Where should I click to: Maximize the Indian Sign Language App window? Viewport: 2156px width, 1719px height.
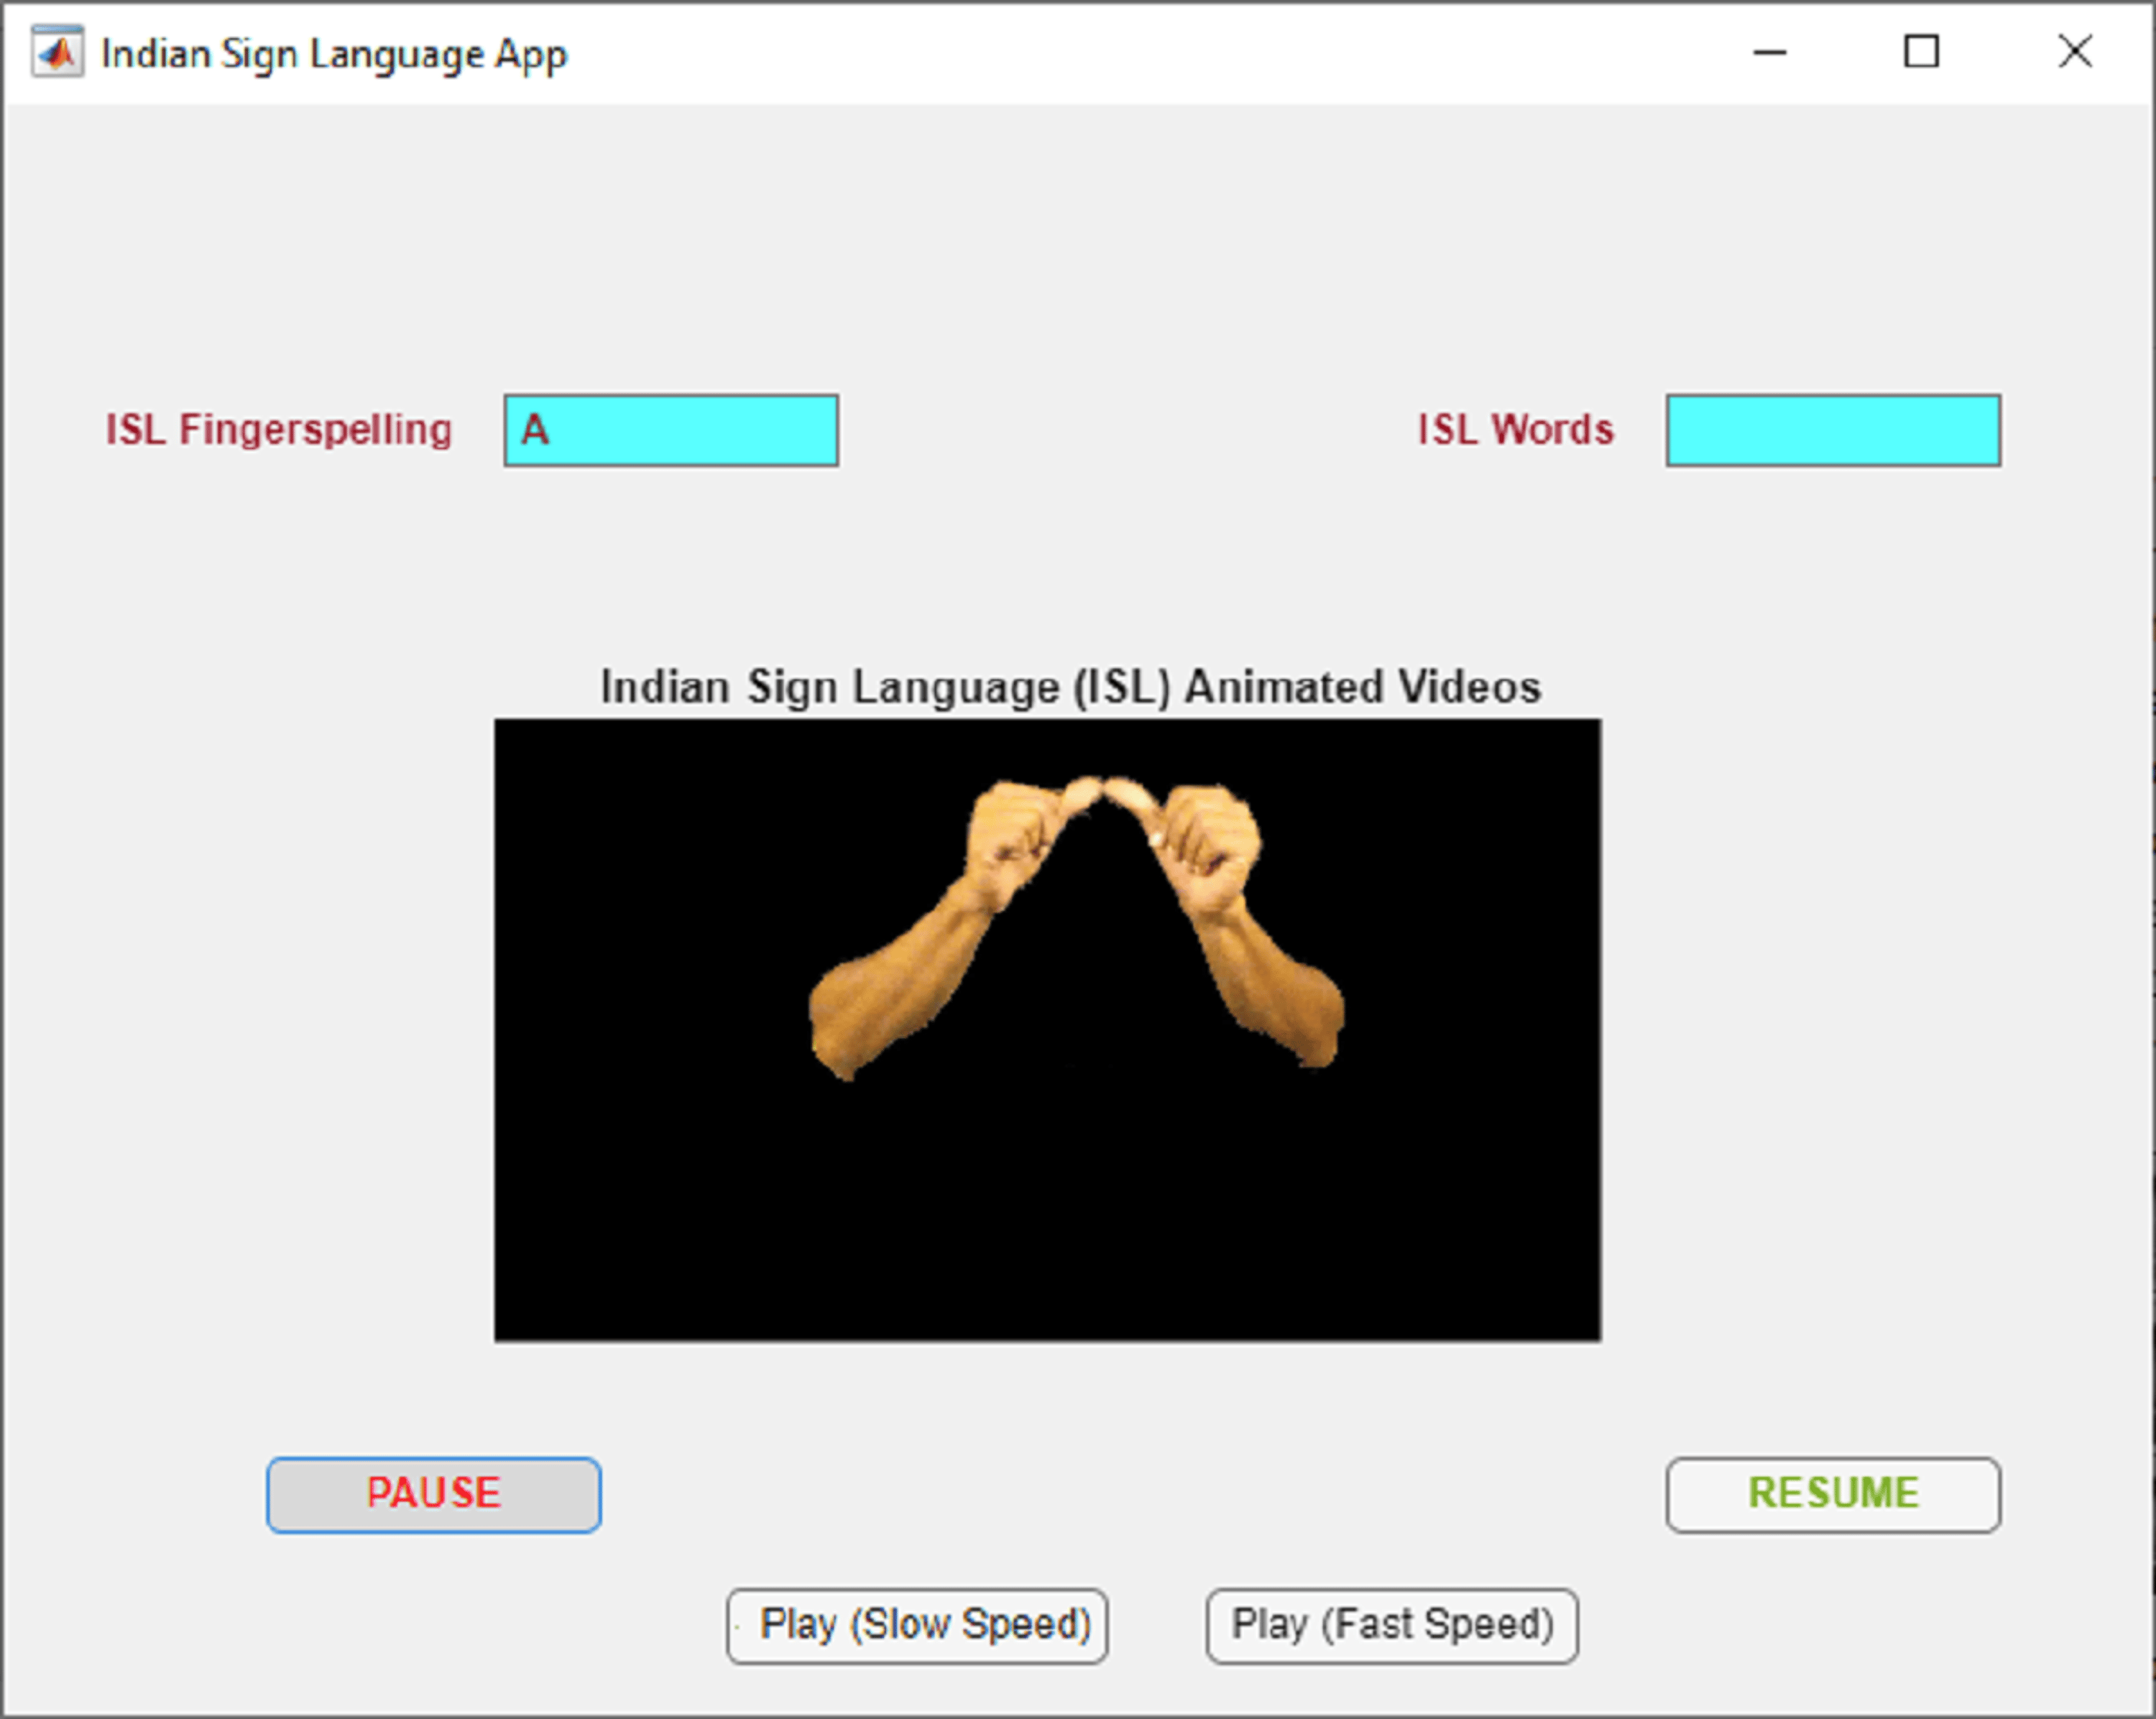1920,52
